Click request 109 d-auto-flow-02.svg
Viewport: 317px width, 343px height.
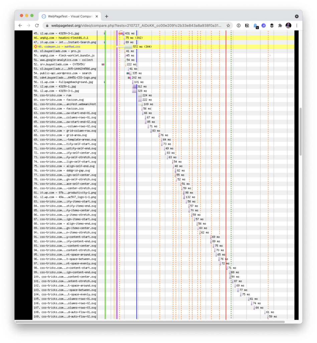point(65,317)
